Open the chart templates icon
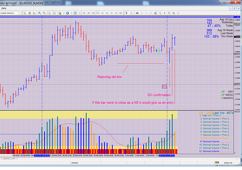The width and height of the screenshot is (242, 170). pos(75,13)
